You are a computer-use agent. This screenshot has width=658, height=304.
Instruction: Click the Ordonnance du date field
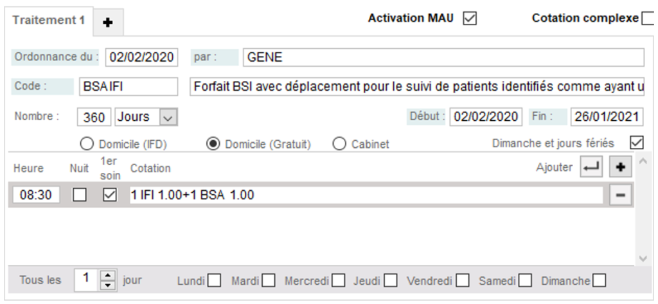coord(141,57)
